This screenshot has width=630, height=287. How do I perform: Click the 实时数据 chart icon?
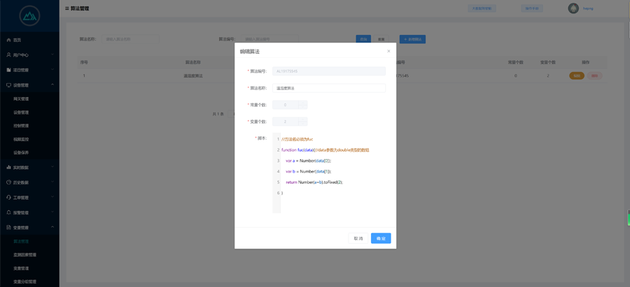point(8,168)
